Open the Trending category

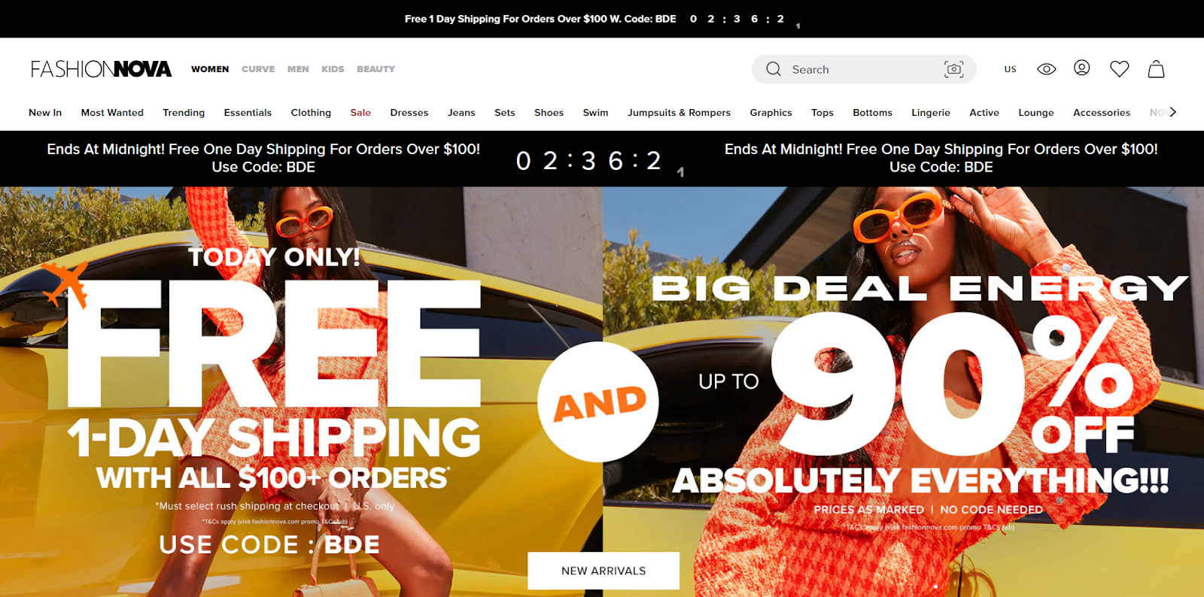(x=184, y=113)
